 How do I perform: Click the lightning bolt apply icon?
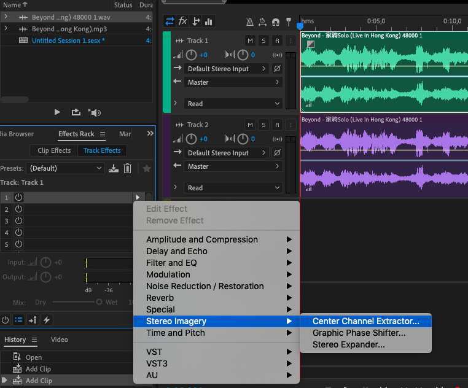point(46,320)
